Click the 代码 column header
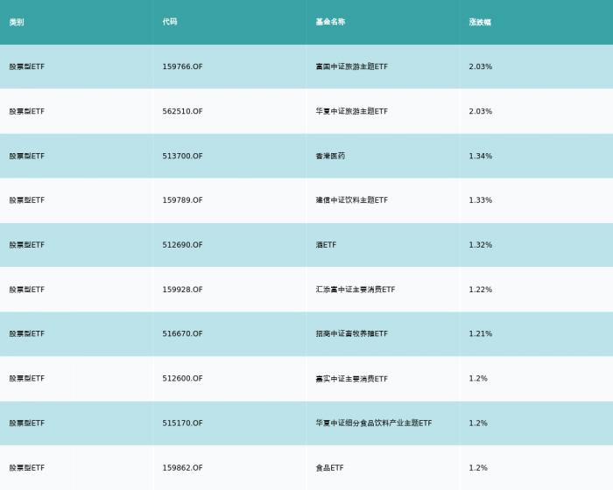613x490 pixels. coord(170,22)
